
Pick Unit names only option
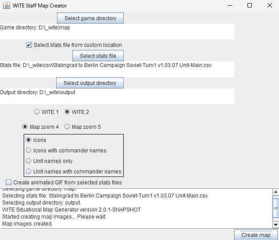(29, 161)
